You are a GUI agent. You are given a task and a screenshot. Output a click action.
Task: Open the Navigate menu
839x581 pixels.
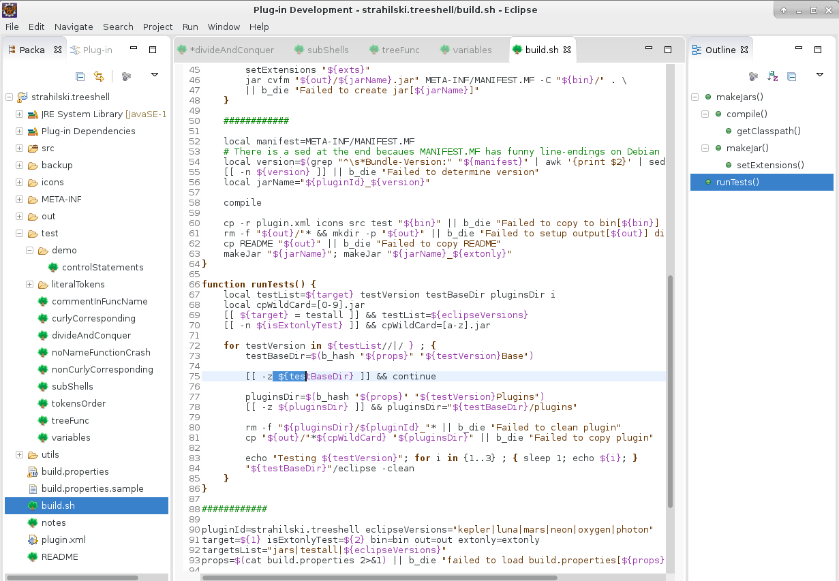coord(74,27)
